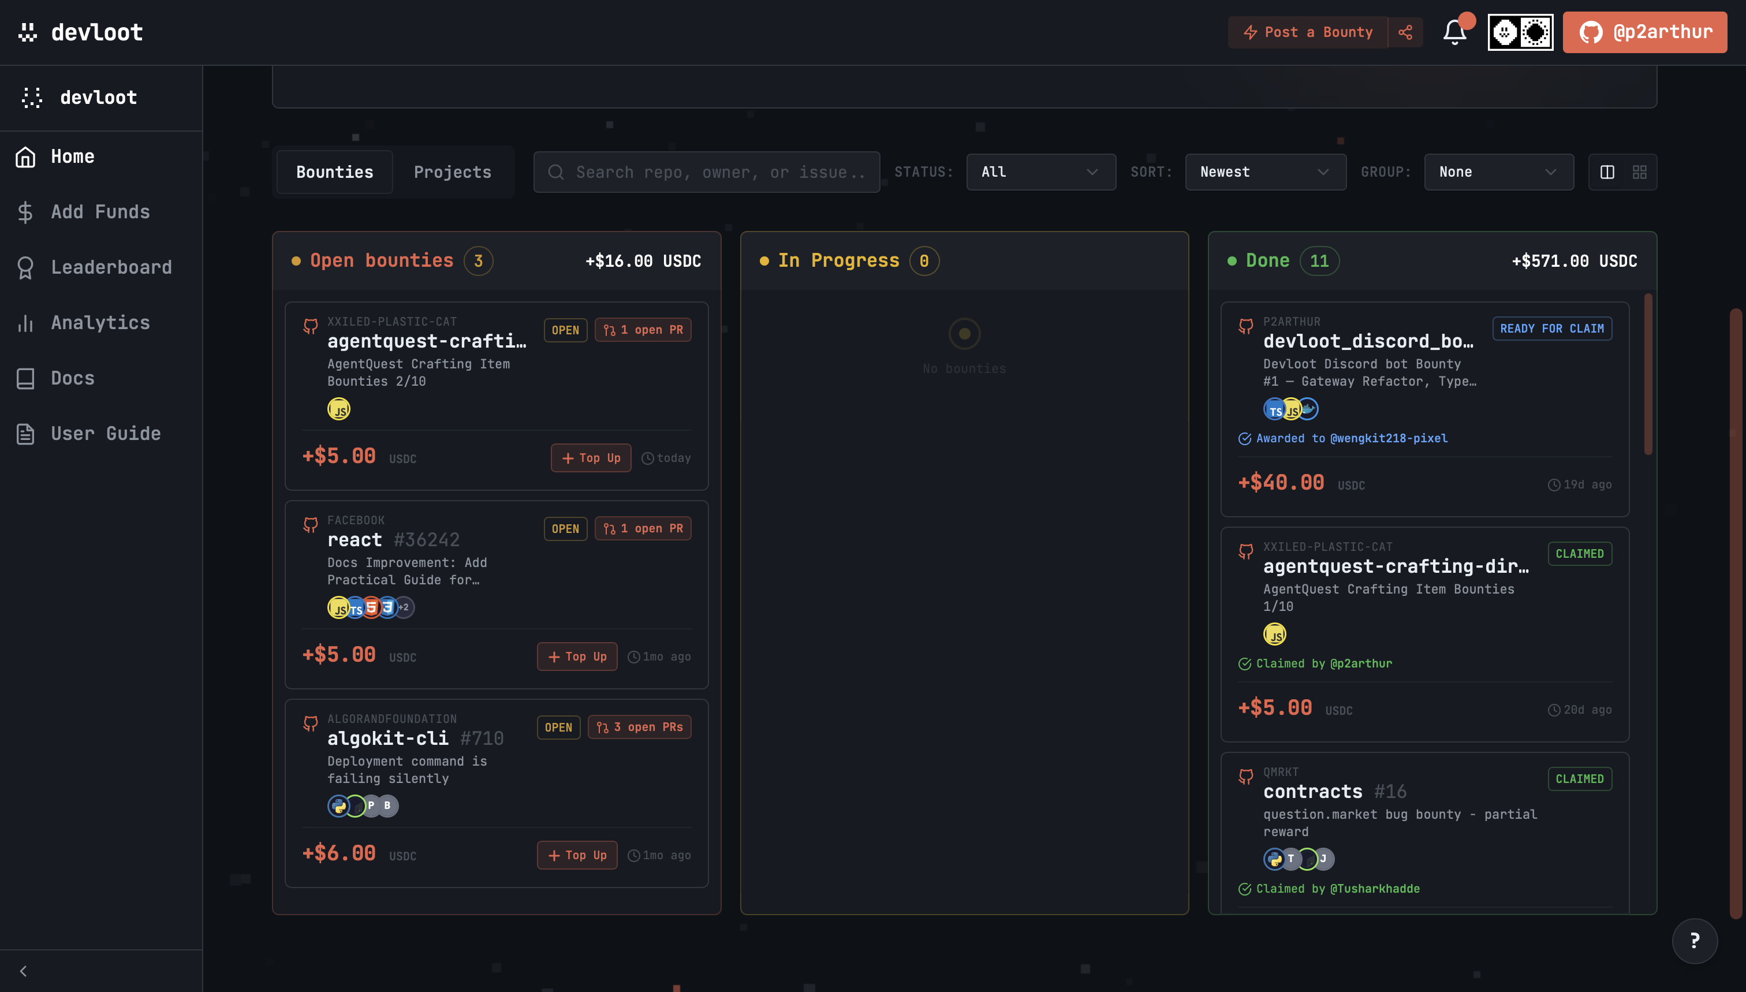Click the devloot logo in top bar
Viewport: 1746px width, 992px height.
pyautogui.click(x=80, y=32)
